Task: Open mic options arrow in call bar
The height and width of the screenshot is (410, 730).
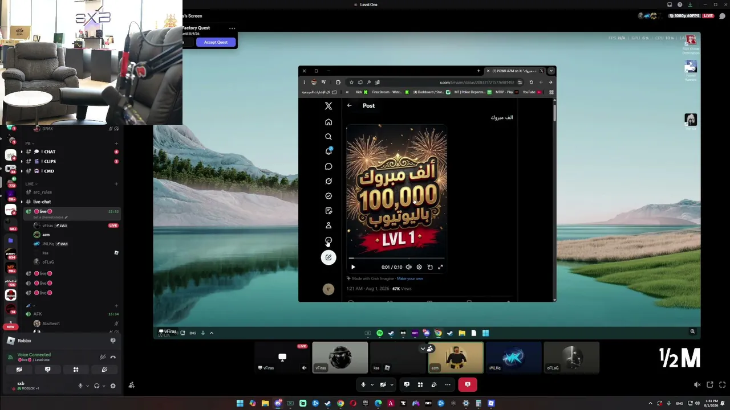Action: 372,385
